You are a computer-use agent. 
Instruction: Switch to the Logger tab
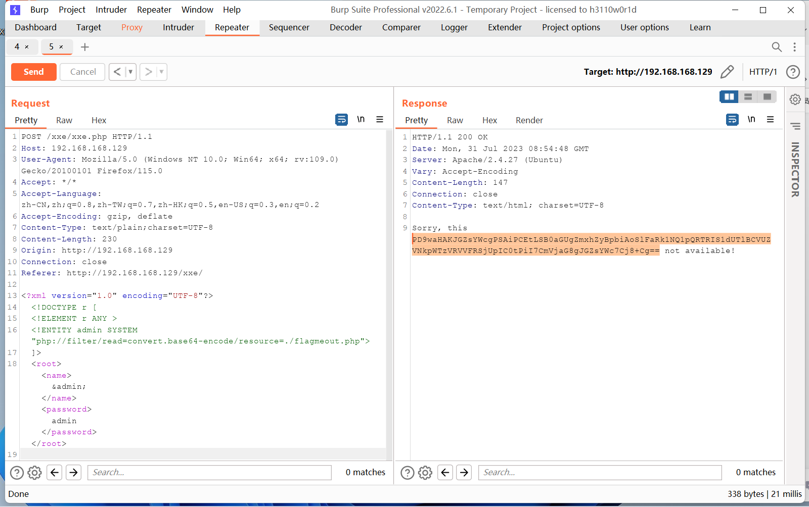(x=454, y=27)
